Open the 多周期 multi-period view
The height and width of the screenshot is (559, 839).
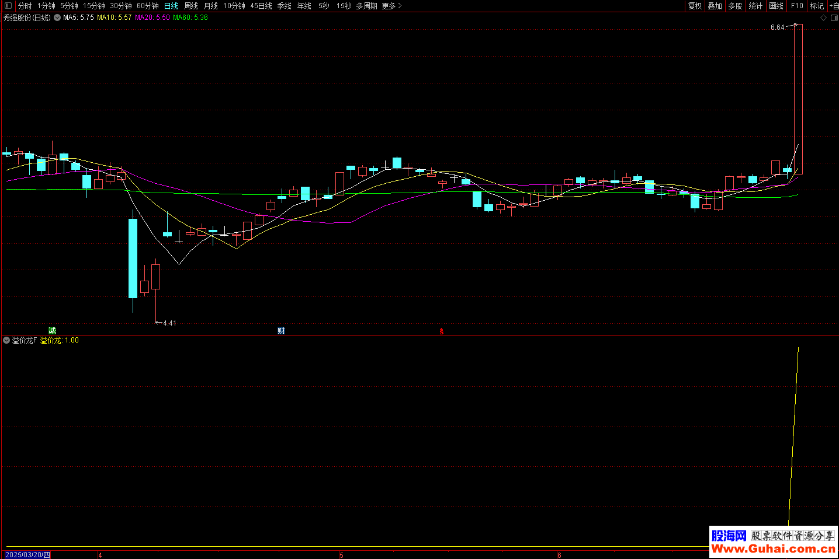tap(366, 6)
